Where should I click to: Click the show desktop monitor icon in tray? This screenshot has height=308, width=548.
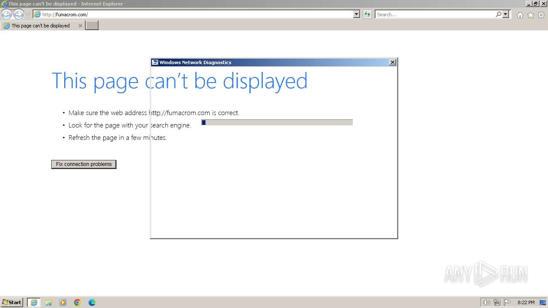543,302
